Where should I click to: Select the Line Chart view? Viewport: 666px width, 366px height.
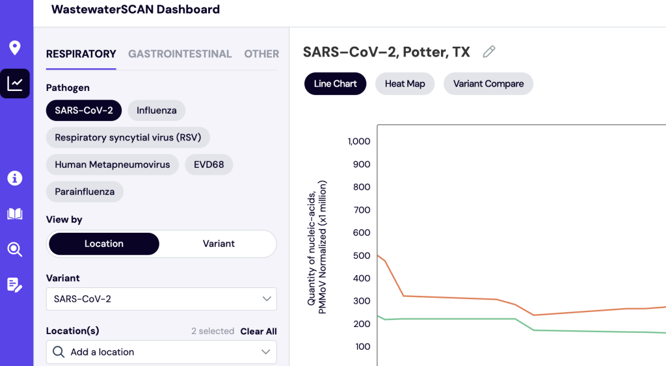[x=335, y=84]
